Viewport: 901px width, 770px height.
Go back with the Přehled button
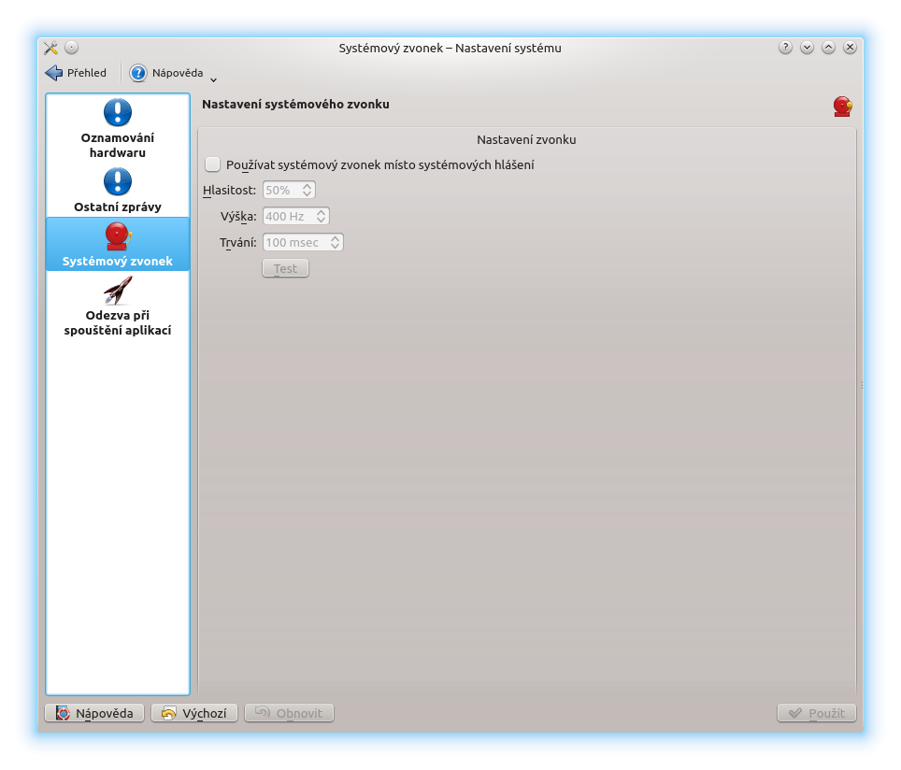(x=76, y=73)
